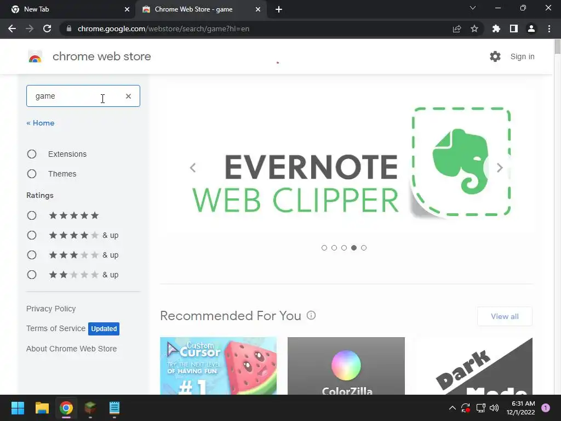Open About Chrome Web Store link
Viewport: 561px width, 421px height.
[72, 349]
